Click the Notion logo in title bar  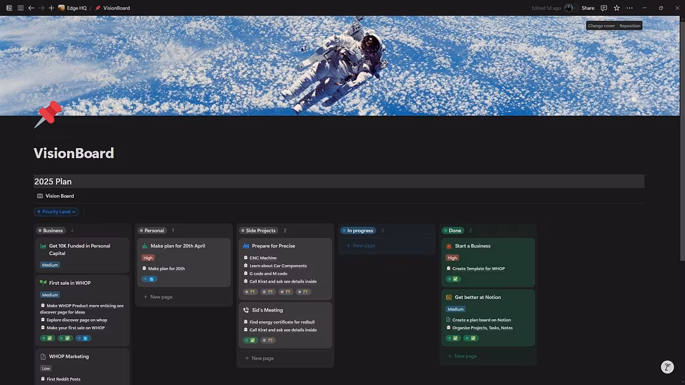tap(9, 8)
